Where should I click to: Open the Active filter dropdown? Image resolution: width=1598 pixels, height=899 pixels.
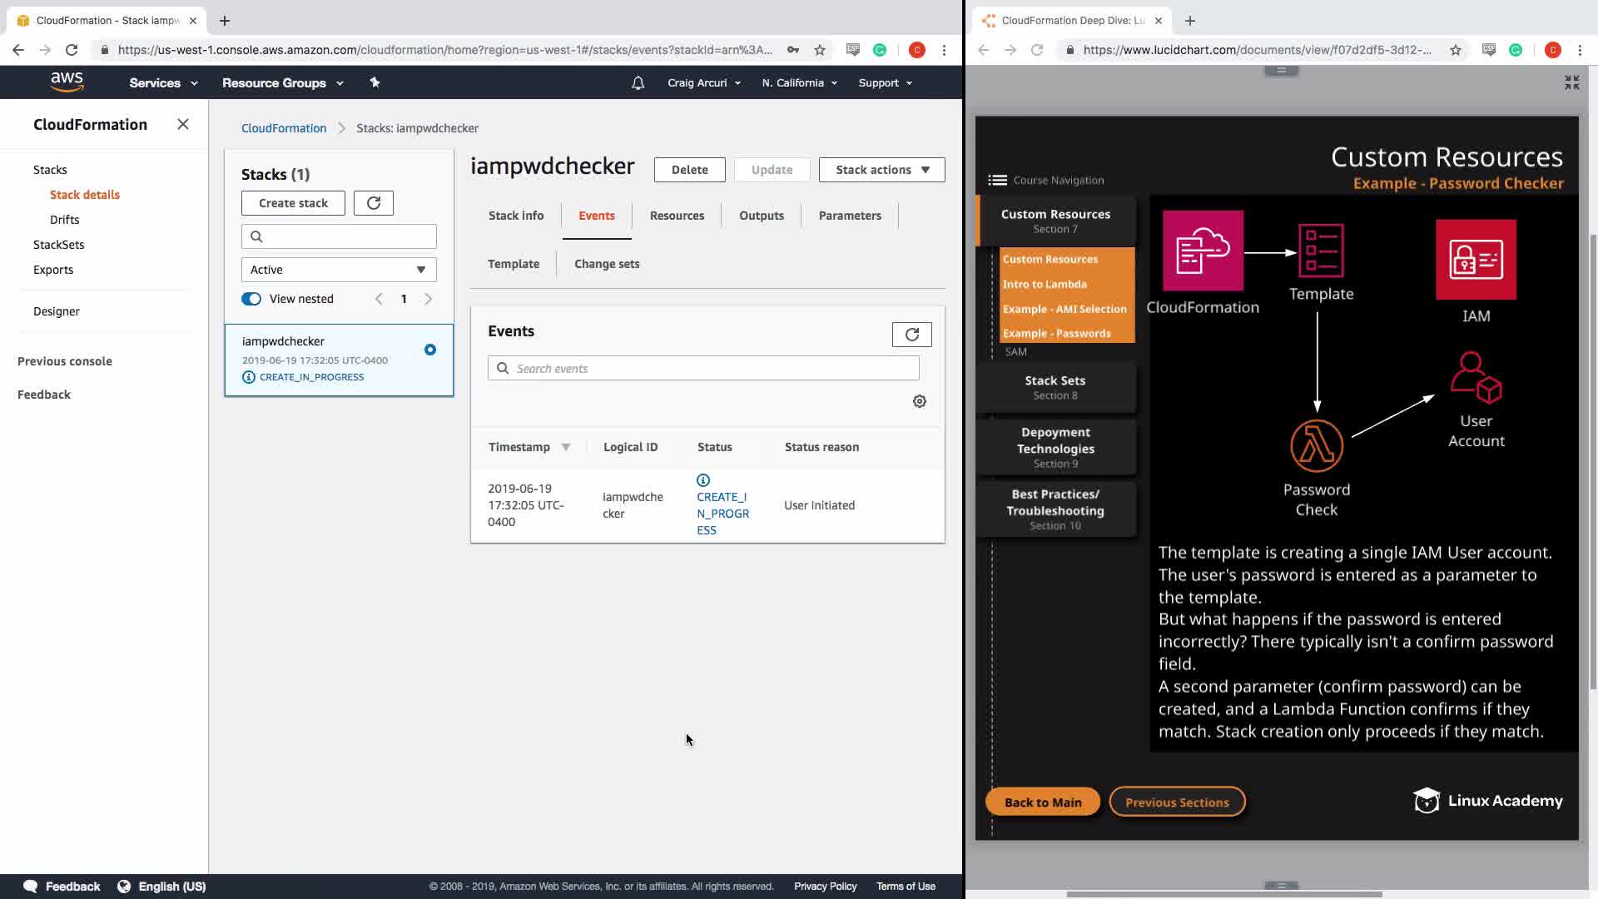[x=339, y=270]
